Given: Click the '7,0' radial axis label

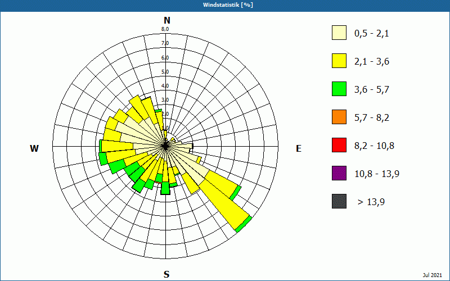Looking at the screenshot, I should tap(165, 43).
